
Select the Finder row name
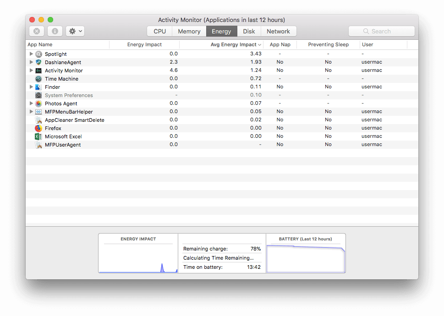[52, 87]
